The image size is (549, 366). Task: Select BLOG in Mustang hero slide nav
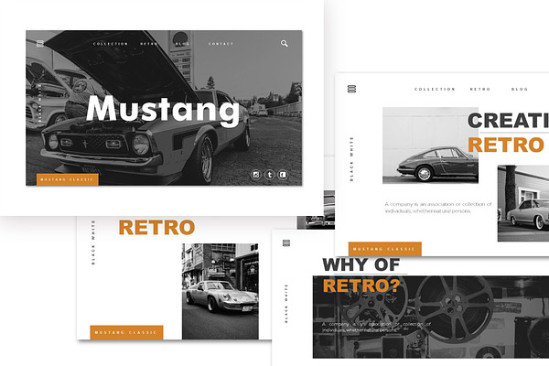pos(182,44)
